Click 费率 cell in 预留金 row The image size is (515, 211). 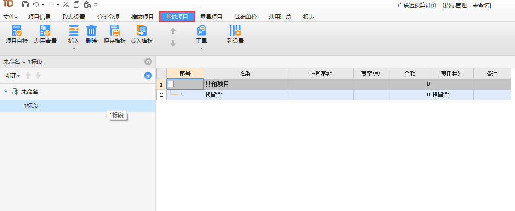[x=371, y=95]
